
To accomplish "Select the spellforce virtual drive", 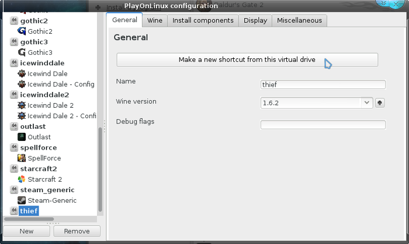I will point(39,147).
